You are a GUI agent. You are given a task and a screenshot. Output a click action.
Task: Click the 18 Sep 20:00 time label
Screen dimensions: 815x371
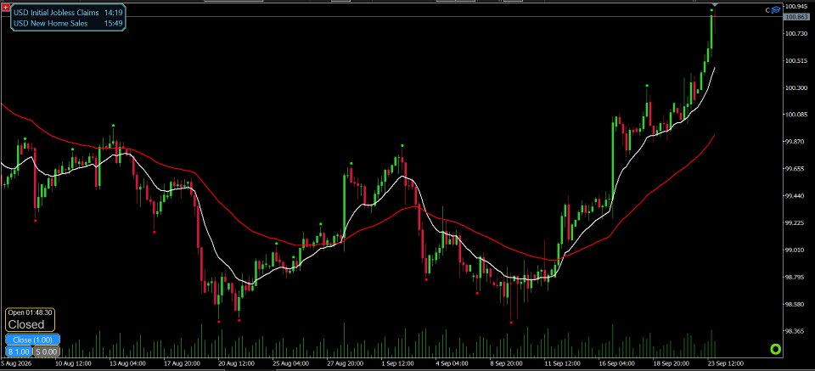[671, 363]
